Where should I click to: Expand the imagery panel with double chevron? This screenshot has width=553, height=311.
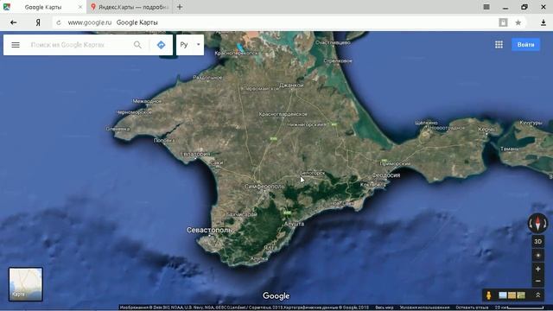pyautogui.click(x=537, y=295)
